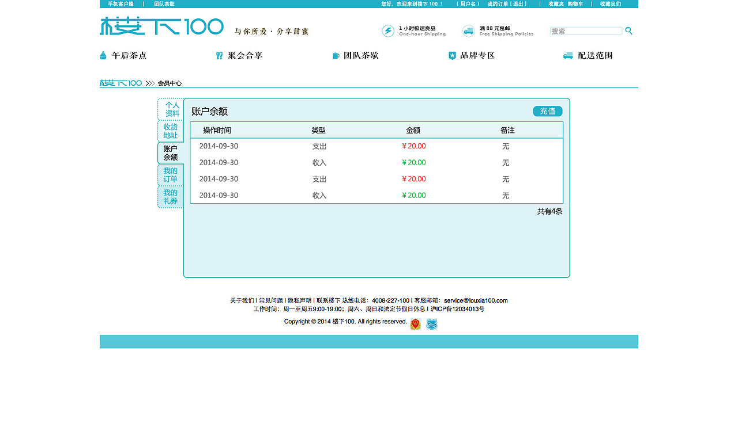The image size is (738, 439).
Task: Click the truck free shipping icon
Action: coord(469,31)
